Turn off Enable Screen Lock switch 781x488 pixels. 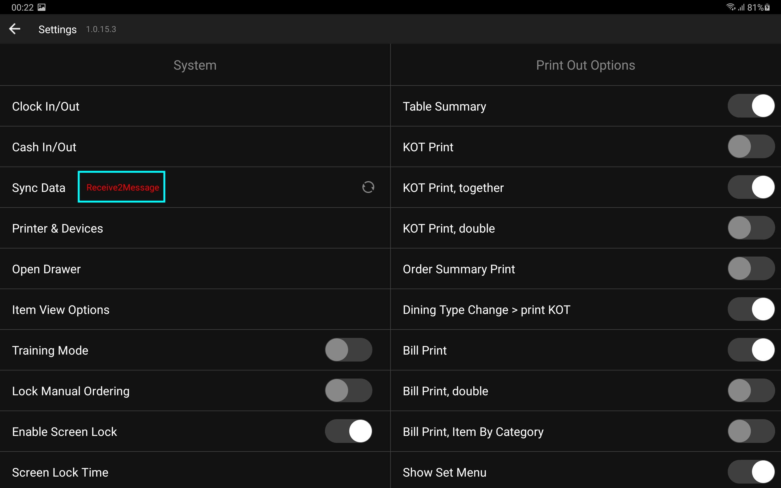coord(348,431)
